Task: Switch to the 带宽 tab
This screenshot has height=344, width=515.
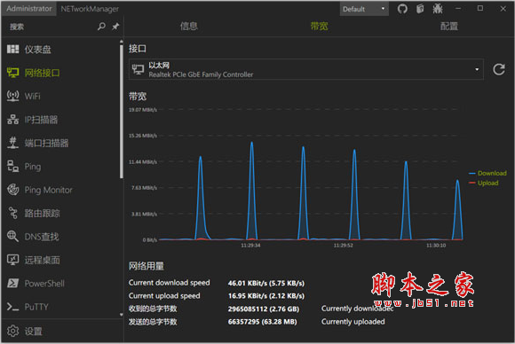Action: tap(320, 26)
